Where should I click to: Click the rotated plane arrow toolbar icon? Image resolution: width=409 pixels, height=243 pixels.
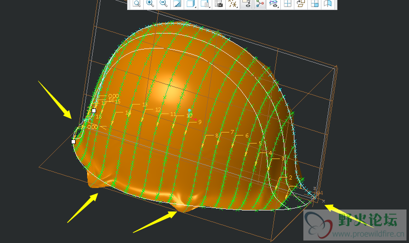pyautogui.click(x=301, y=4)
